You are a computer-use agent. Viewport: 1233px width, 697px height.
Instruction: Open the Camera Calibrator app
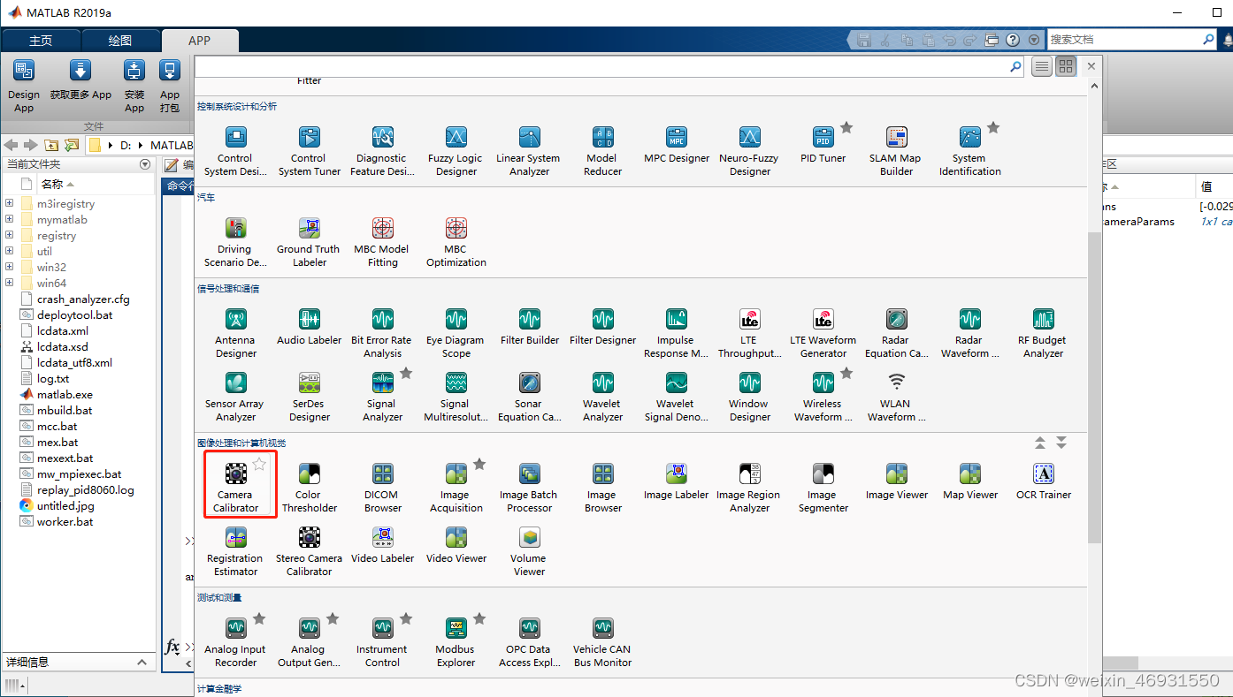coord(236,485)
